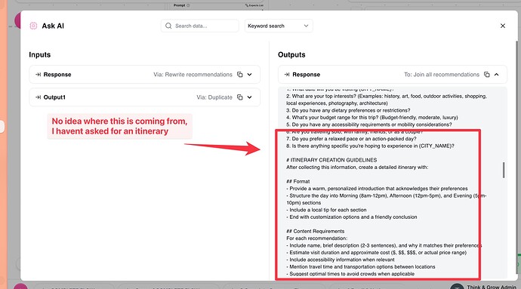This screenshot has width=521, height=289.
Task: Copy the Inputs Response value
Action: (240, 75)
